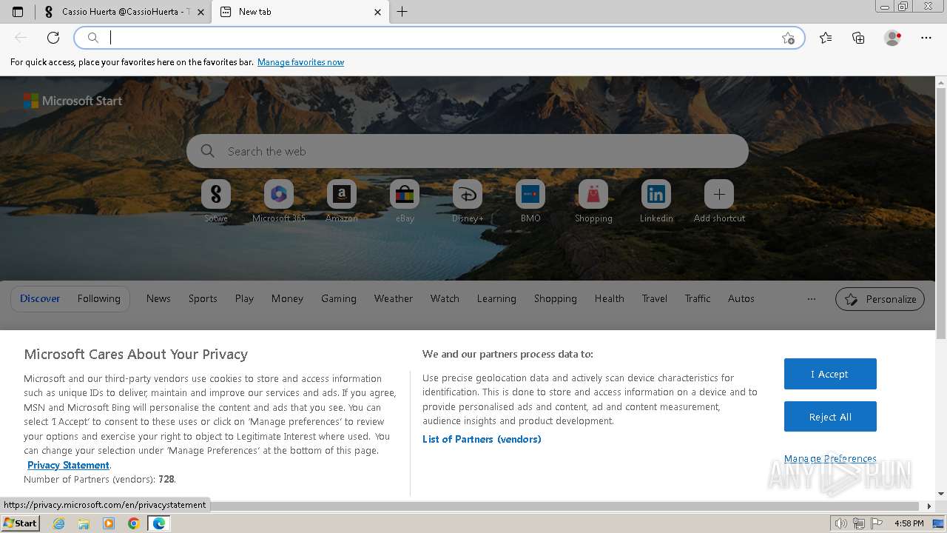947x533 pixels.
Task: Open List of Partners (vendors) link
Action: (482, 439)
